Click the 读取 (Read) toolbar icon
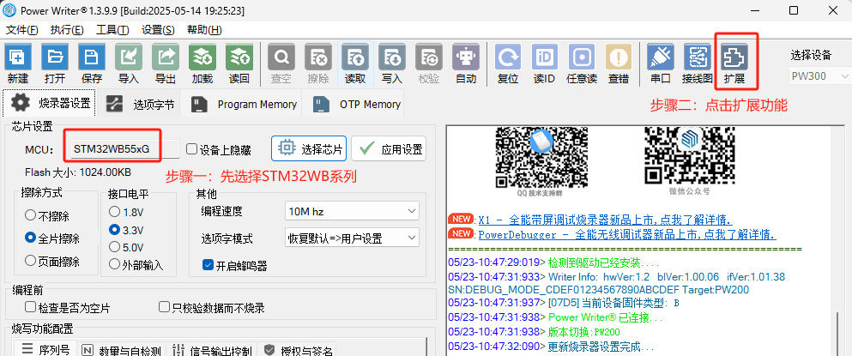Image resolution: width=852 pixels, height=356 pixels. click(x=355, y=57)
